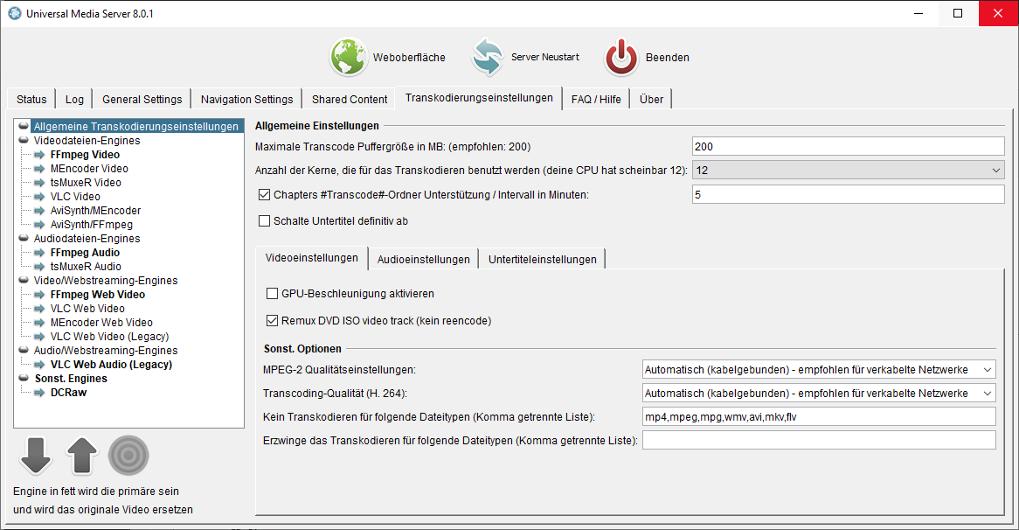The height and width of the screenshot is (530, 1019).
Task: Click the Kein Transkodieren Dateitypen field
Action: pos(819,417)
